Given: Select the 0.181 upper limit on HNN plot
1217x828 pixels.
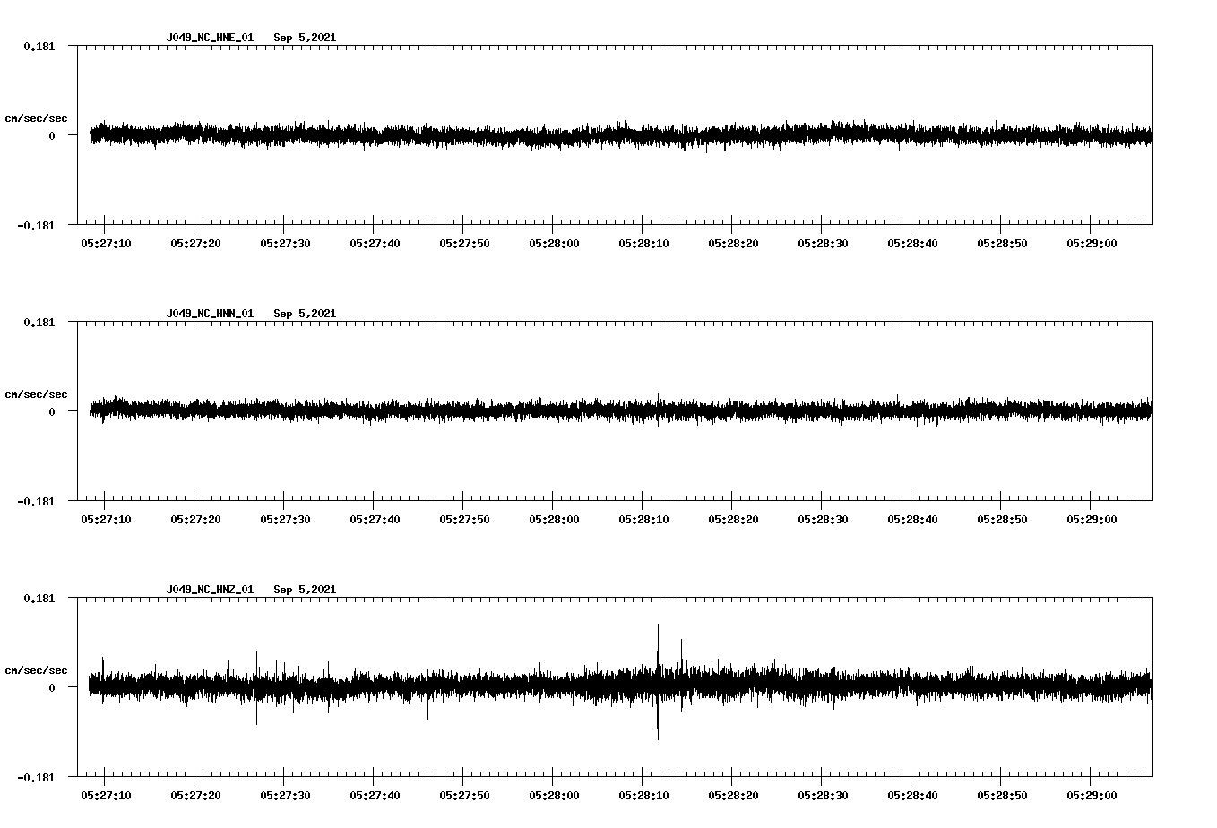Looking at the screenshot, I should 39,322.
